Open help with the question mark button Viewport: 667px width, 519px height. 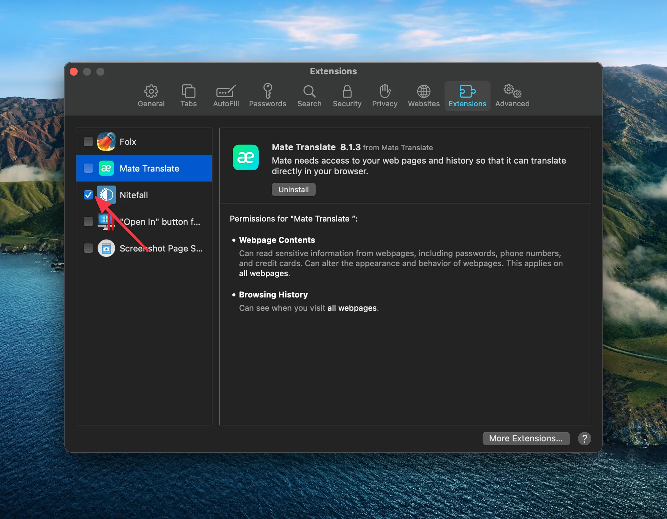click(584, 439)
